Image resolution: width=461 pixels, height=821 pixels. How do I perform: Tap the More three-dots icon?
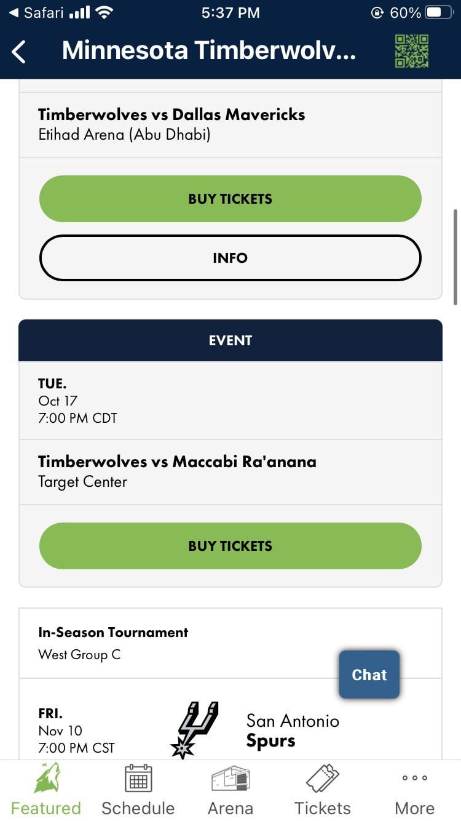[414, 778]
